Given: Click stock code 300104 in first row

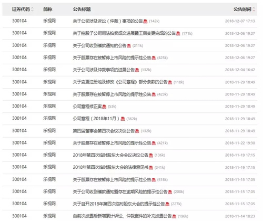Looking at the screenshot, I should [19, 21].
